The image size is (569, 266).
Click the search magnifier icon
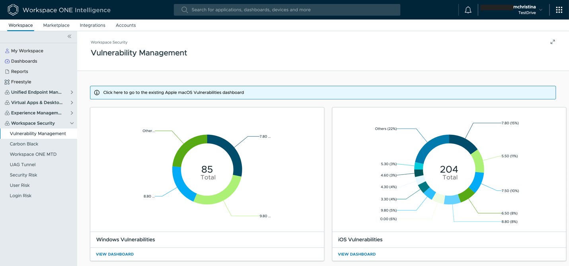(x=185, y=10)
